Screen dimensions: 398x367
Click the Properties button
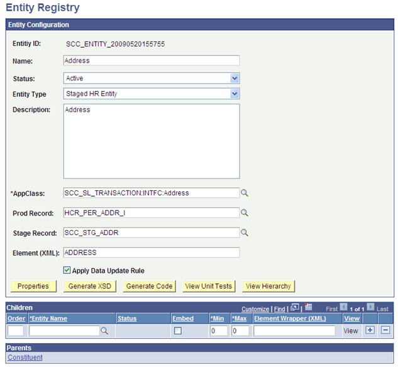coord(33,286)
